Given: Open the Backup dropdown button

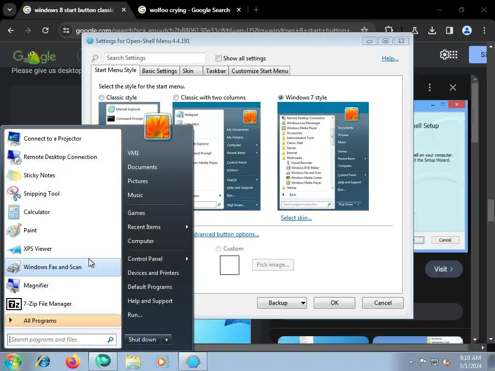Looking at the screenshot, I should point(282,303).
